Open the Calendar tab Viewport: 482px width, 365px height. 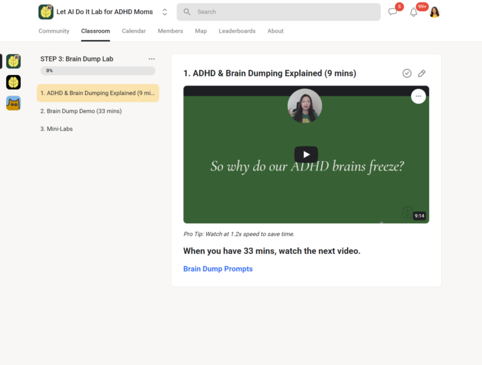(134, 31)
